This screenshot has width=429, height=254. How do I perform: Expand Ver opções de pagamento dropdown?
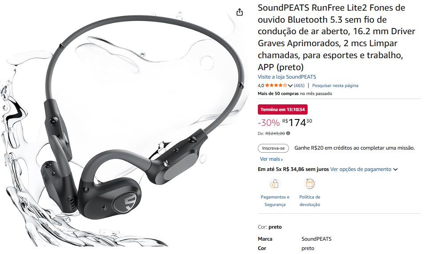point(395,170)
